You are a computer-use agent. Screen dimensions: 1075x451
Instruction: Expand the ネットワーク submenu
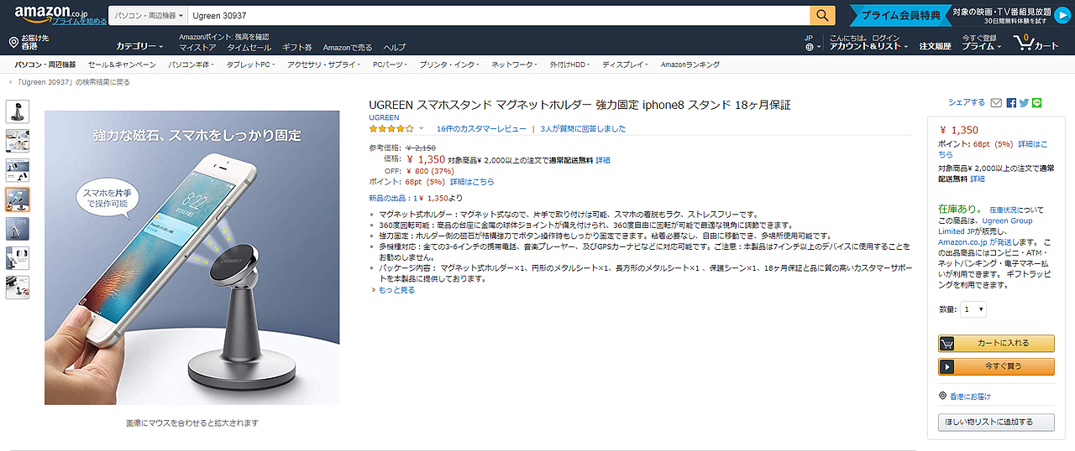click(515, 65)
